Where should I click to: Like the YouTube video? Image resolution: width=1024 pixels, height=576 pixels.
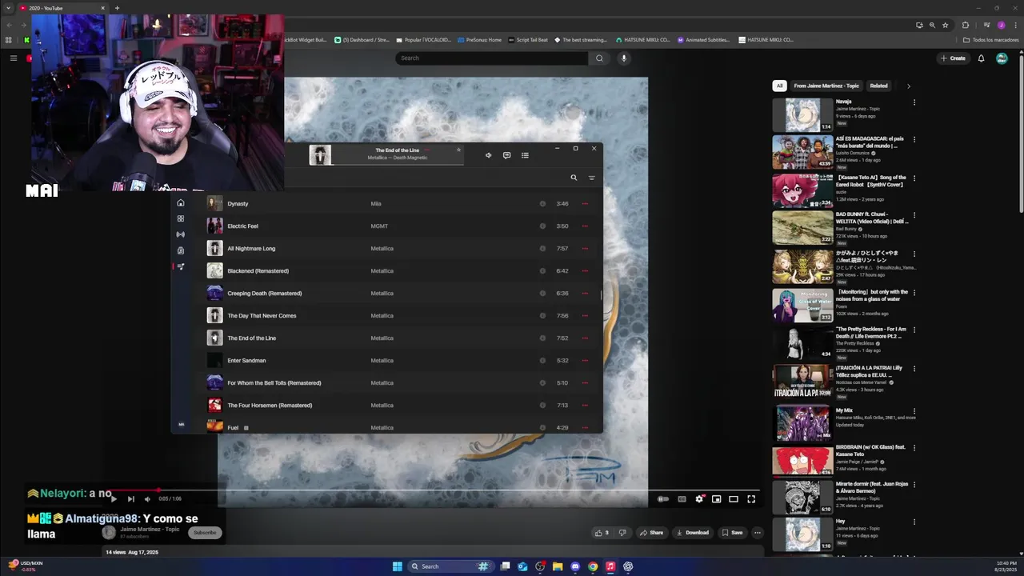point(602,533)
